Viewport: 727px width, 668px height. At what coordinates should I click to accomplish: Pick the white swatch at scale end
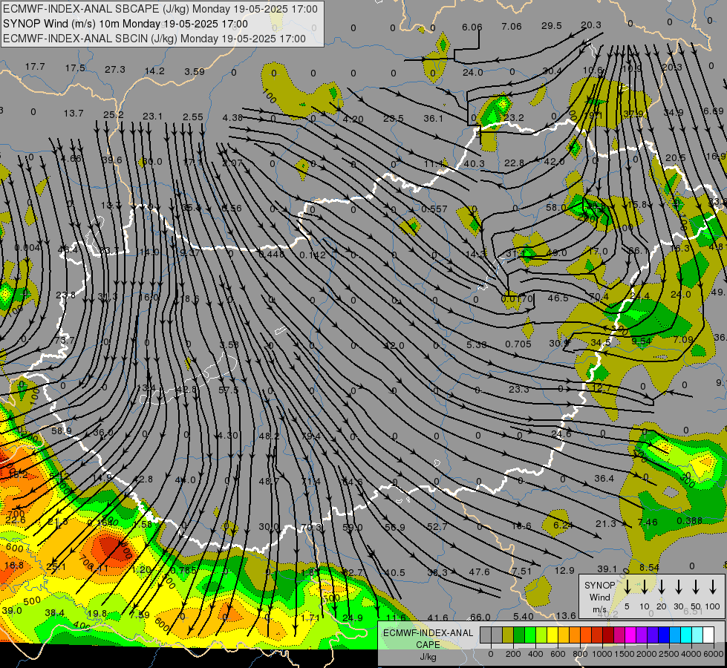coord(708,635)
